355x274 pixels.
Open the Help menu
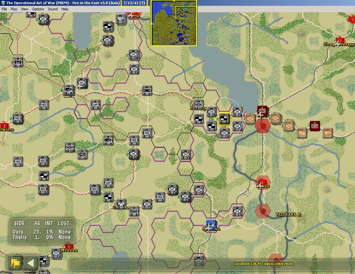coord(65,9)
